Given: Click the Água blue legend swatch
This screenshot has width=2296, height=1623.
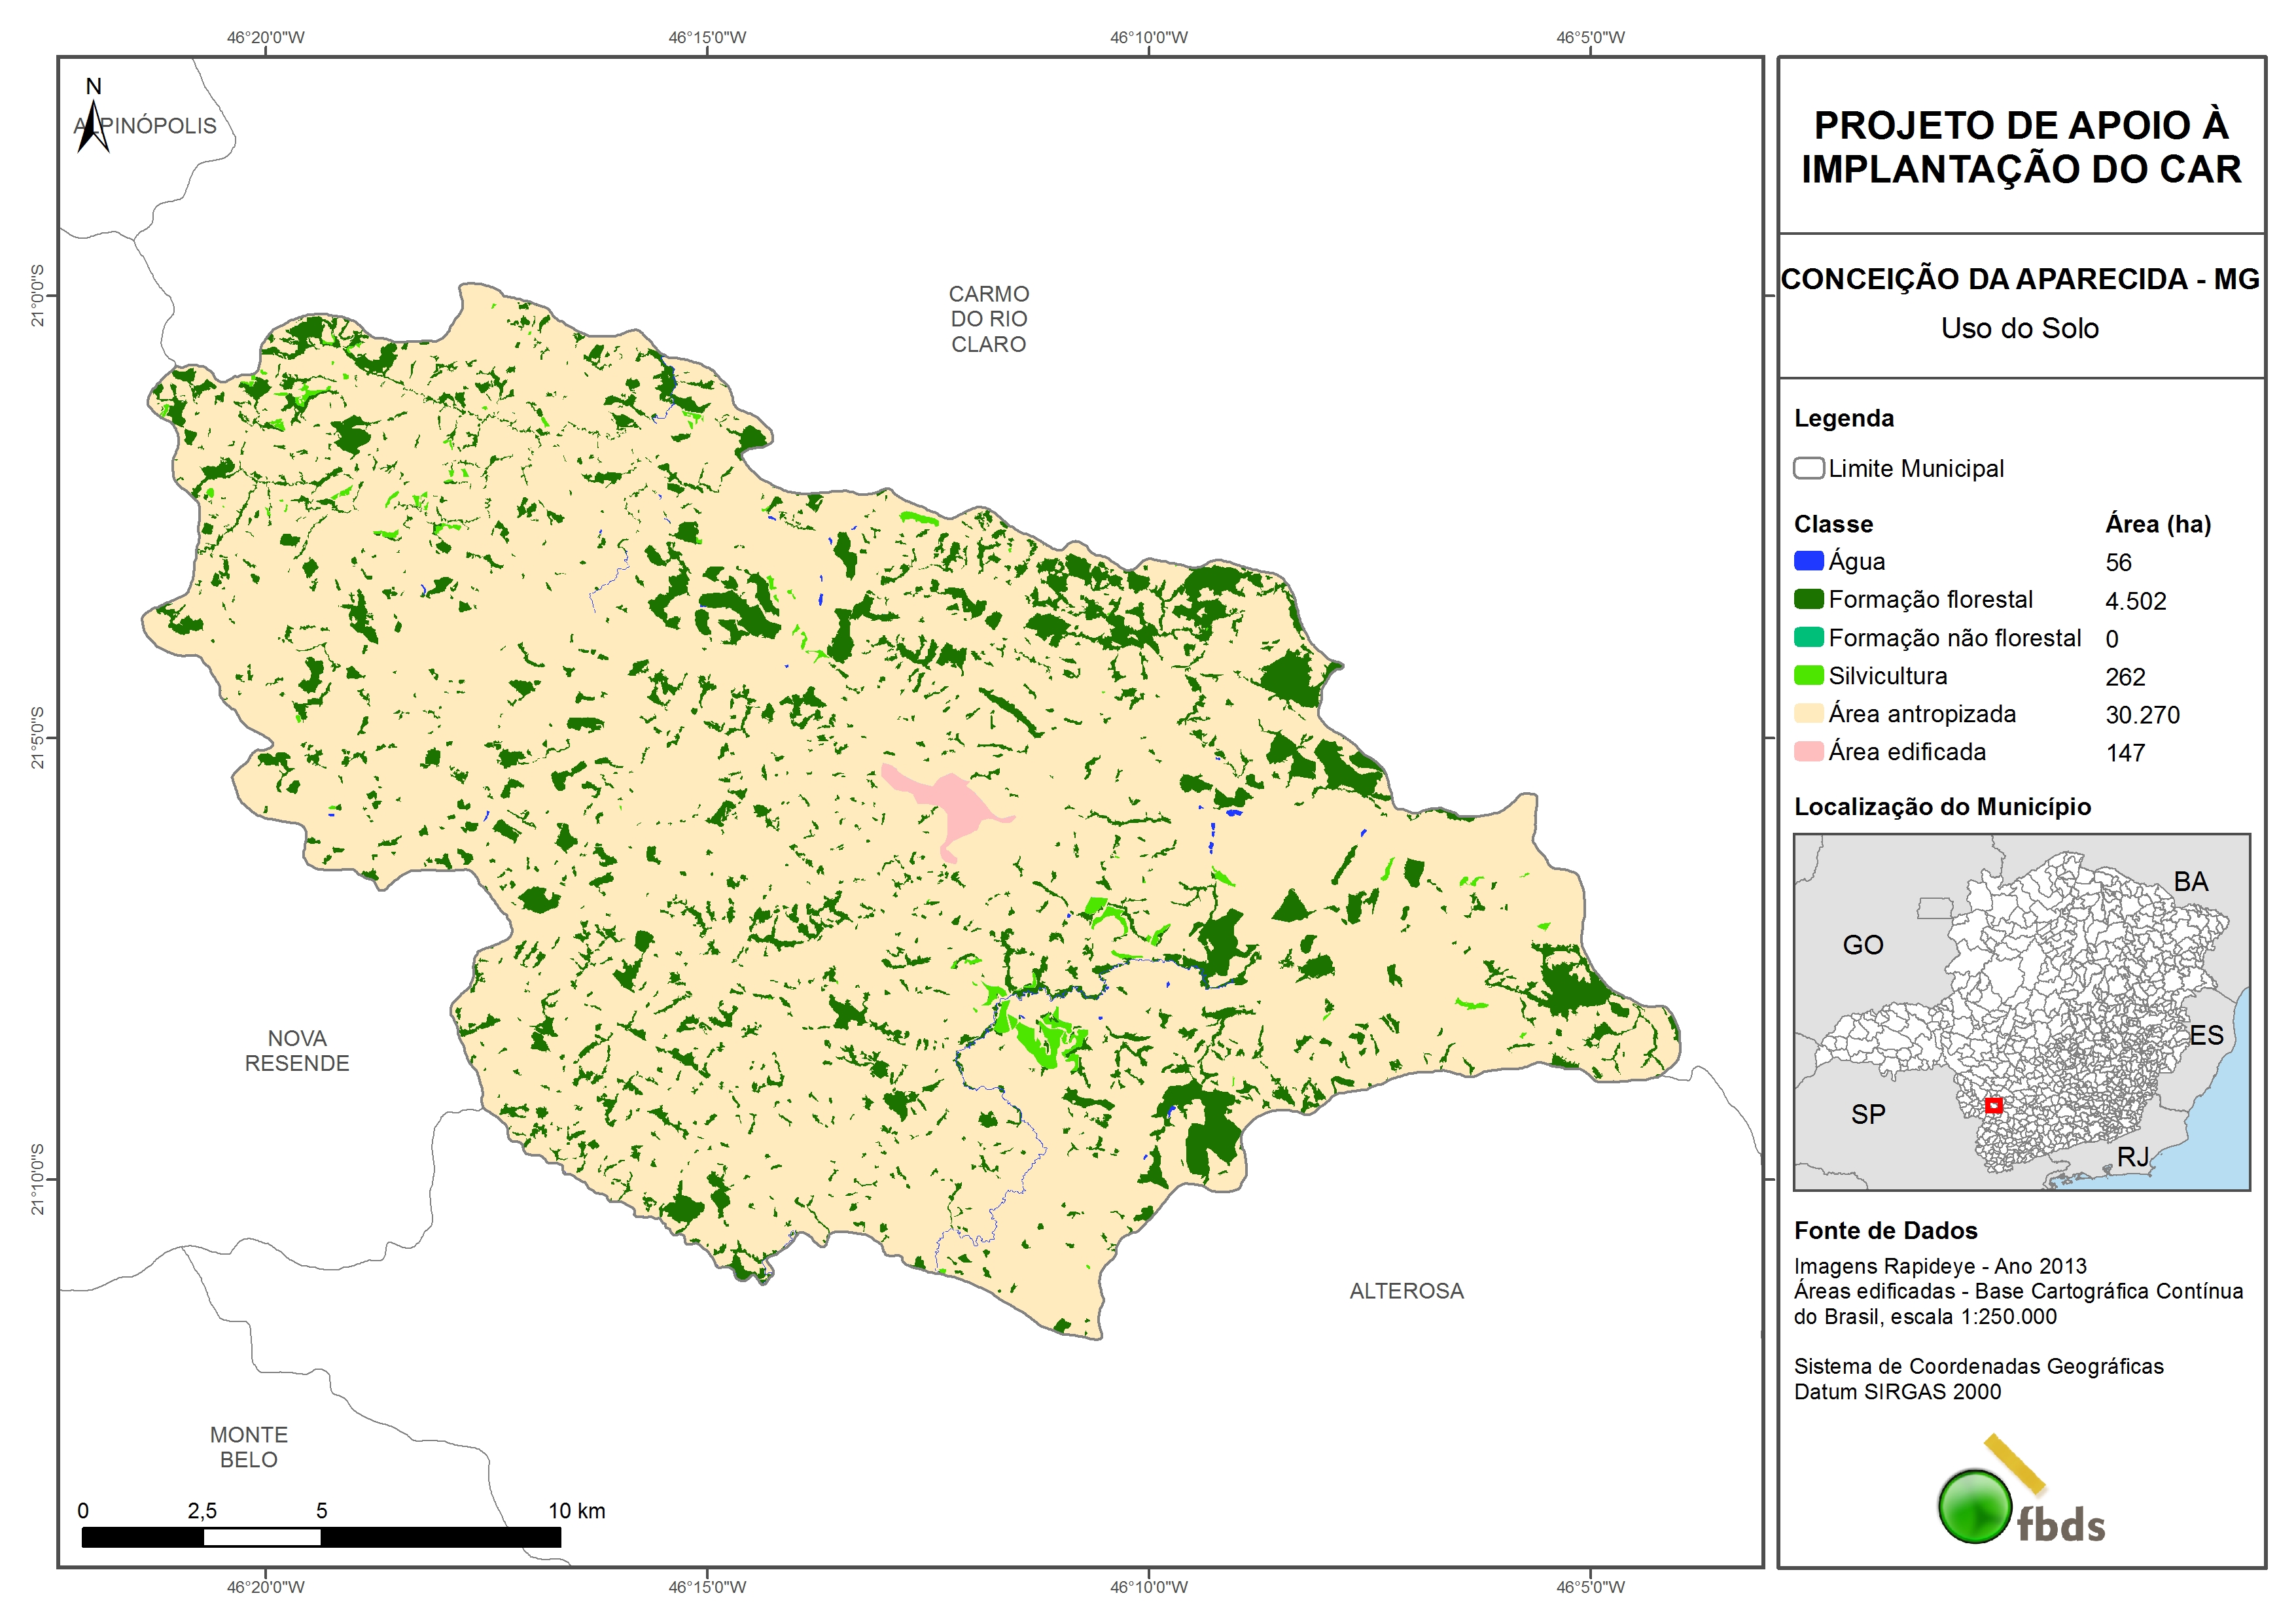Looking at the screenshot, I should tap(1808, 561).
